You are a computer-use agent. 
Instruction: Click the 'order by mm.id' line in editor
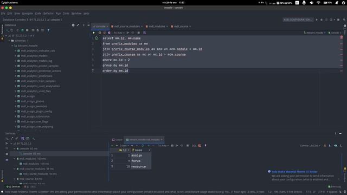115,71
